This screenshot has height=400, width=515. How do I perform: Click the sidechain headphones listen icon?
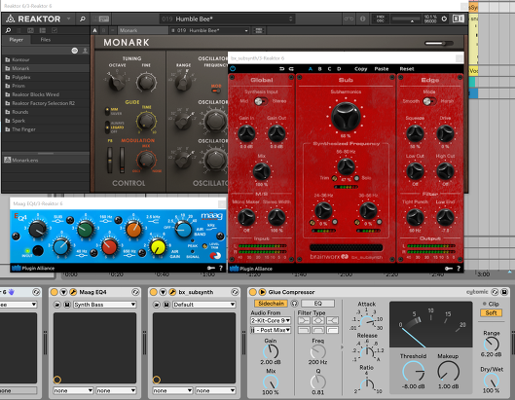pyautogui.click(x=295, y=303)
